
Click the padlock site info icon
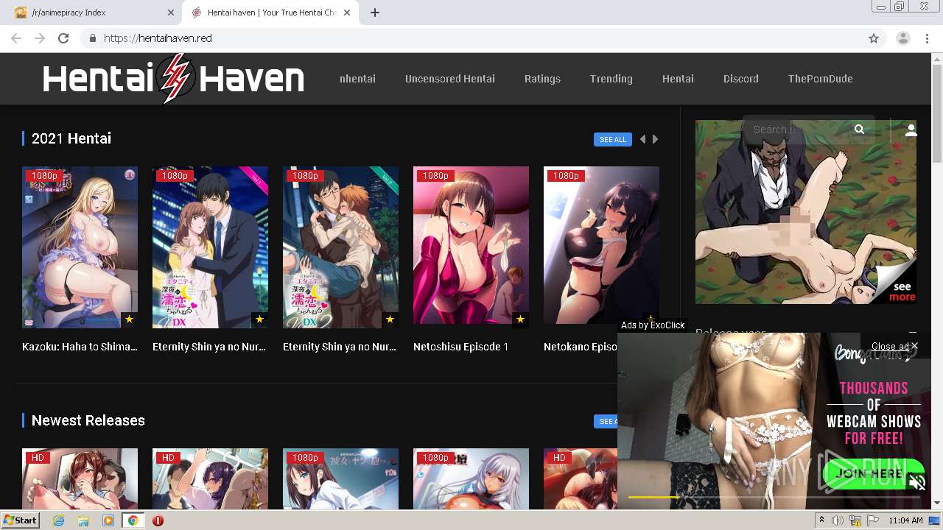click(x=92, y=38)
